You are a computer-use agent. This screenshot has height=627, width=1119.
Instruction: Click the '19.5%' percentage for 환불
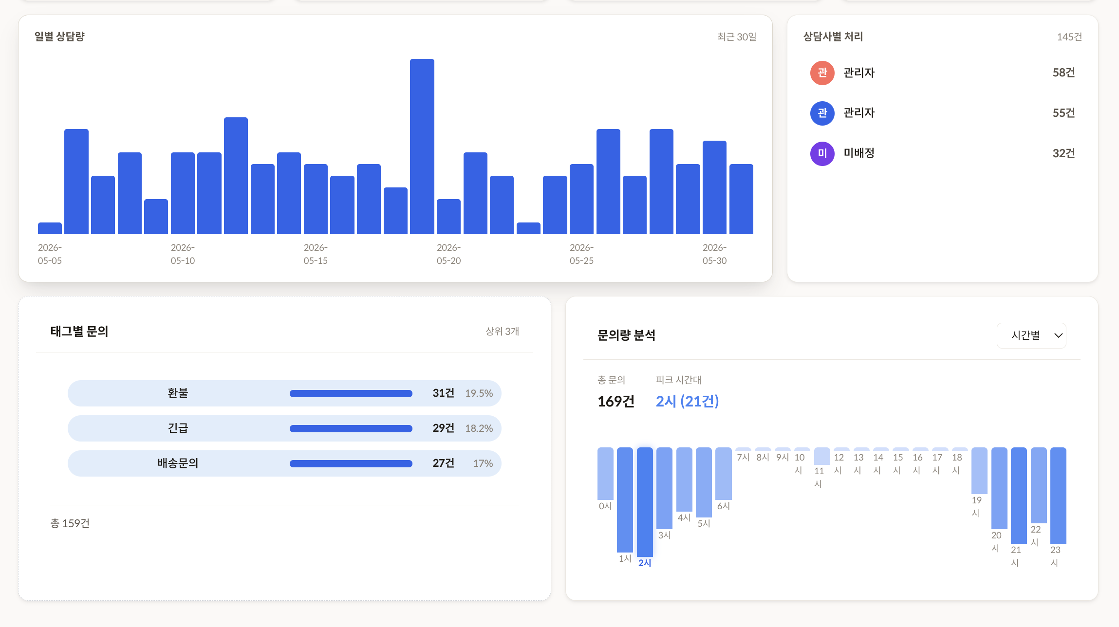(479, 393)
